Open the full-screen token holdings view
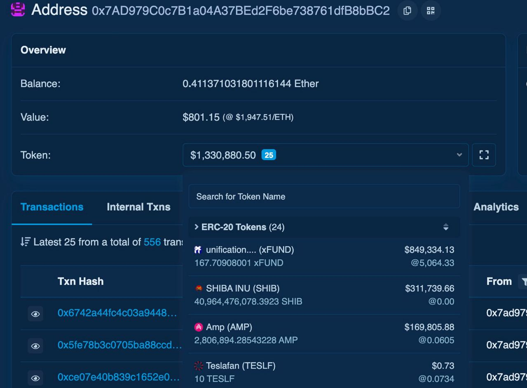527x388 pixels. [484, 155]
